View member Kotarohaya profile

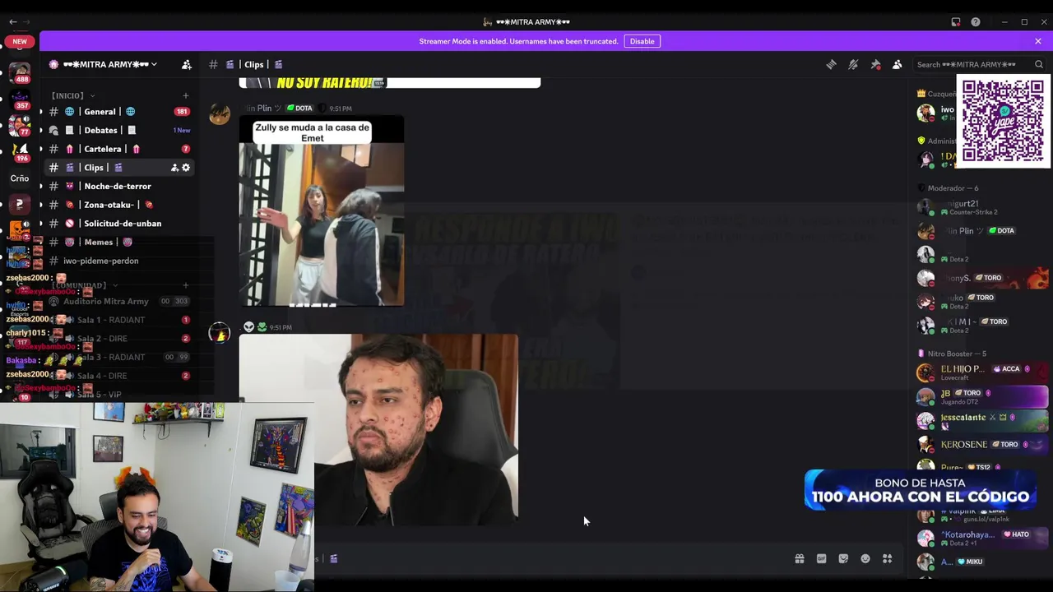pos(981,539)
